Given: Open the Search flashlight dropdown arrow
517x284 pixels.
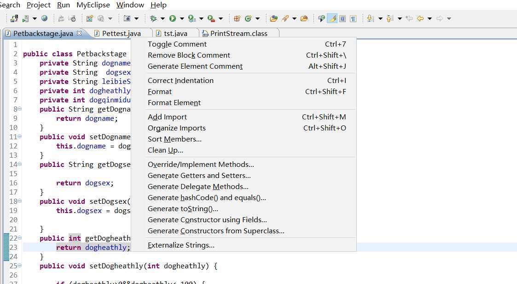Looking at the screenshot, I should pyautogui.click(x=294, y=18).
